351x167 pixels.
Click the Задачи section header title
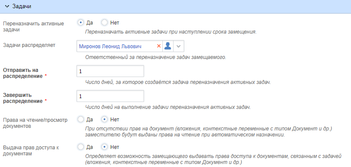pos(22,6)
